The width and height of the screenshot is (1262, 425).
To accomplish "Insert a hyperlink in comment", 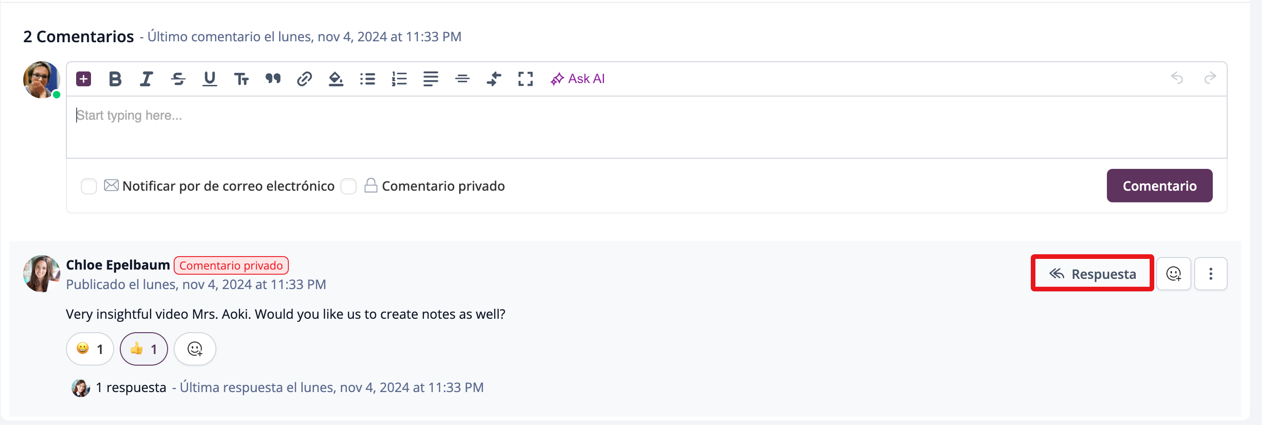I will point(304,79).
